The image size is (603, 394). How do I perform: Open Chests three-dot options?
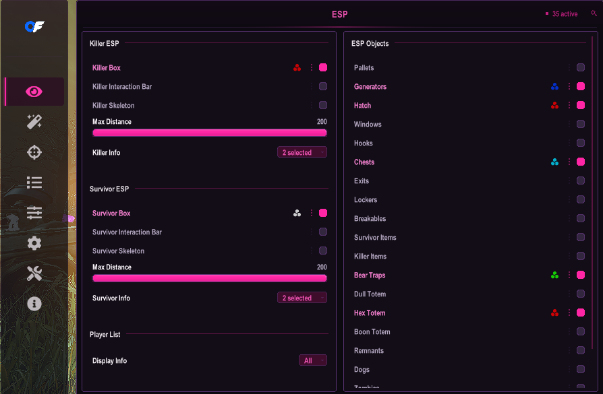[569, 162]
